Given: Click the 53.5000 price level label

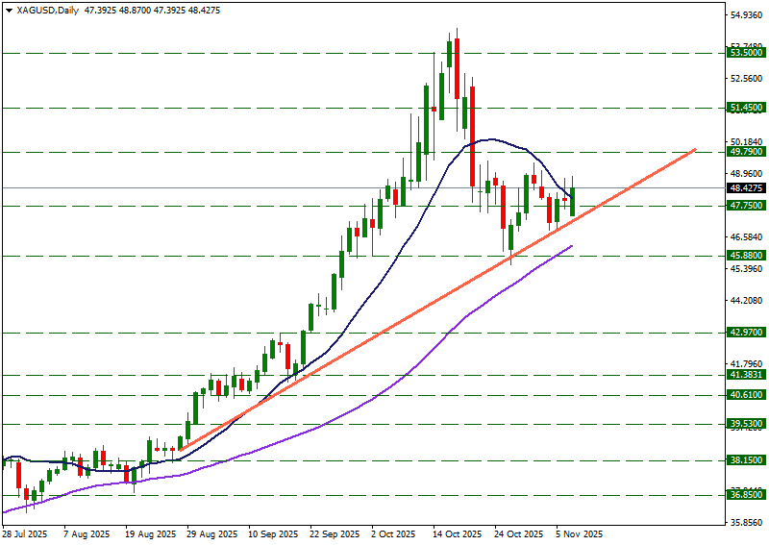Looking at the screenshot, I should [x=746, y=54].
